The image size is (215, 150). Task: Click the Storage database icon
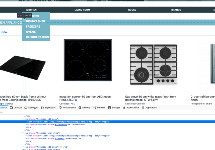pyautogui.click(x=109, y=108)
